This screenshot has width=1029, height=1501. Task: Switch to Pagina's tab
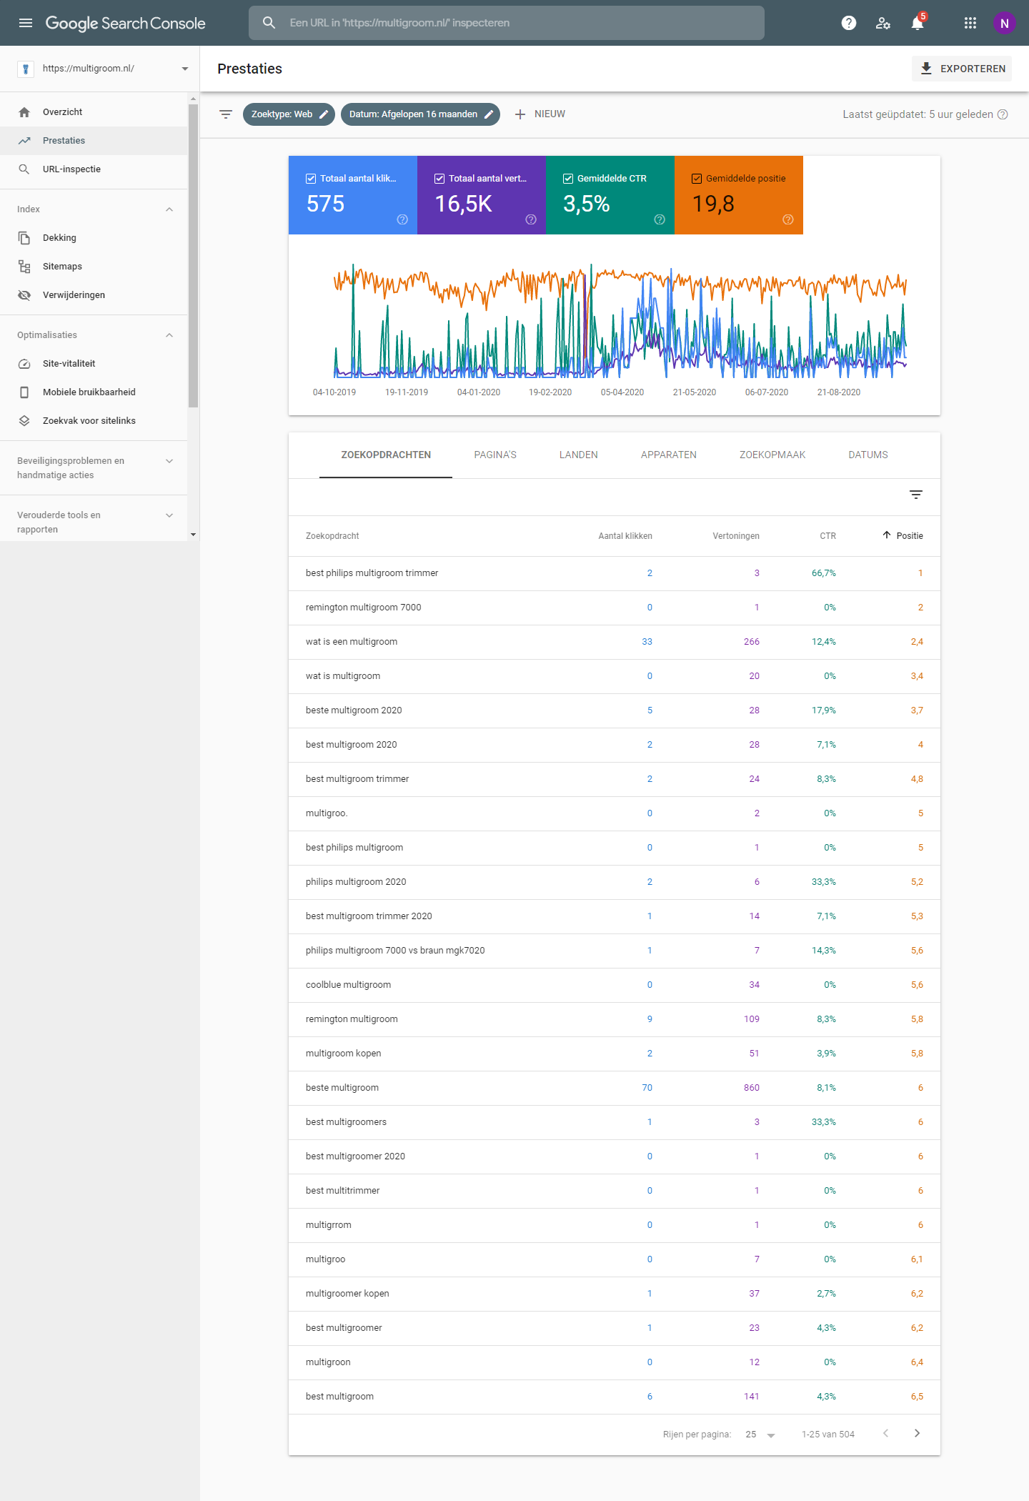[495, 455]
